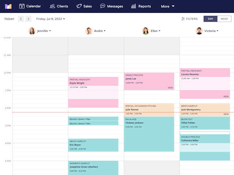The image size is (234, 175).
Task: Go to previous day arrow
Action: point(21,19)
